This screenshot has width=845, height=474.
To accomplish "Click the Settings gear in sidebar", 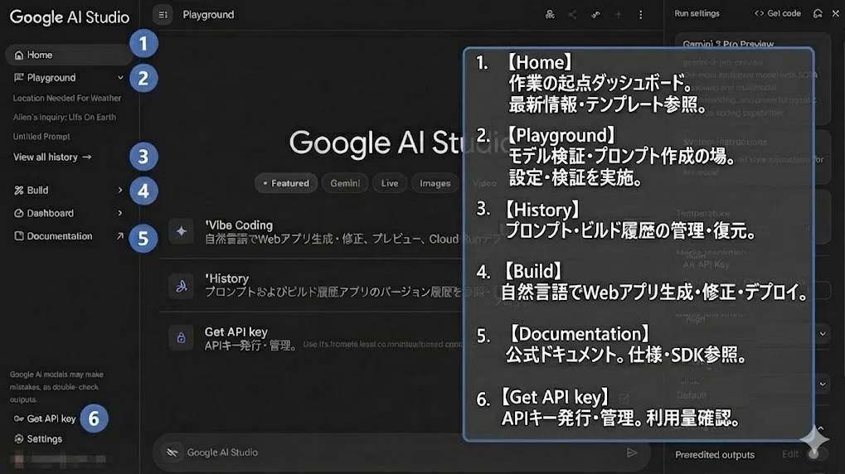I will (x=19, y=439).
